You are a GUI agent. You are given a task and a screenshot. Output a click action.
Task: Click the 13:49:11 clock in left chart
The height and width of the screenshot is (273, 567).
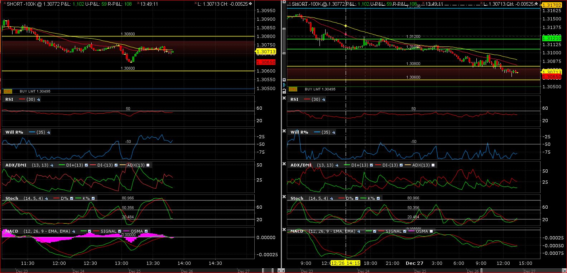[150, 4]
